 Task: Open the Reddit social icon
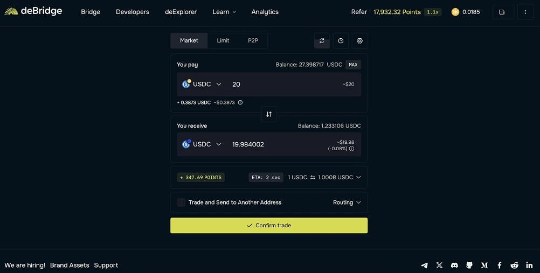coord(514,265)
